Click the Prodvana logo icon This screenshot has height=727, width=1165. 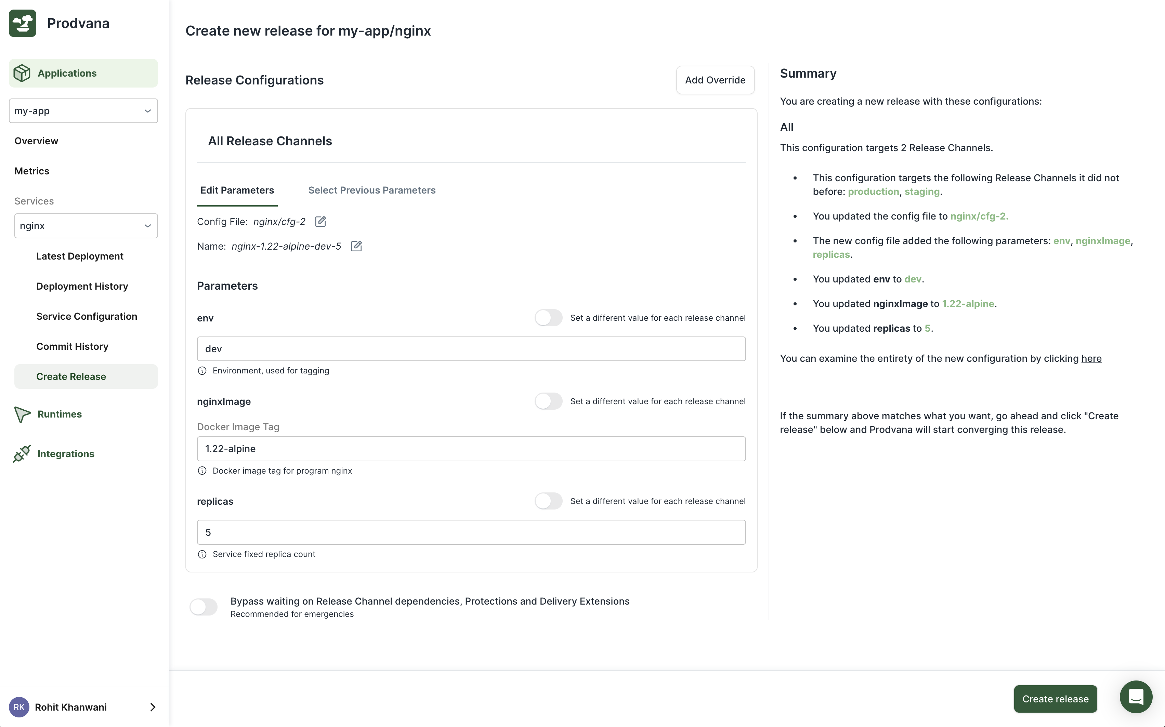[x=23, y=23]
